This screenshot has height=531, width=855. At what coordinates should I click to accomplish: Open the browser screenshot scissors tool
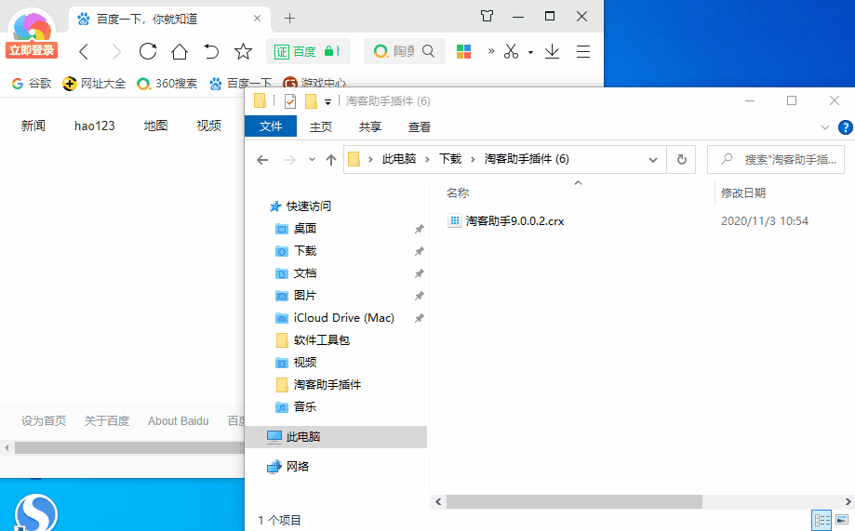(511, 51)
